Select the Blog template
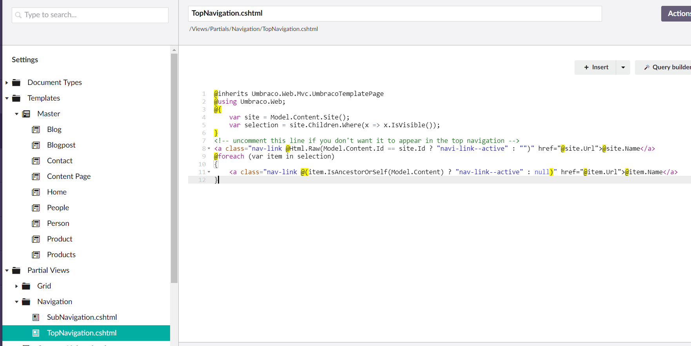691x346 pixels. coord(54,130)
